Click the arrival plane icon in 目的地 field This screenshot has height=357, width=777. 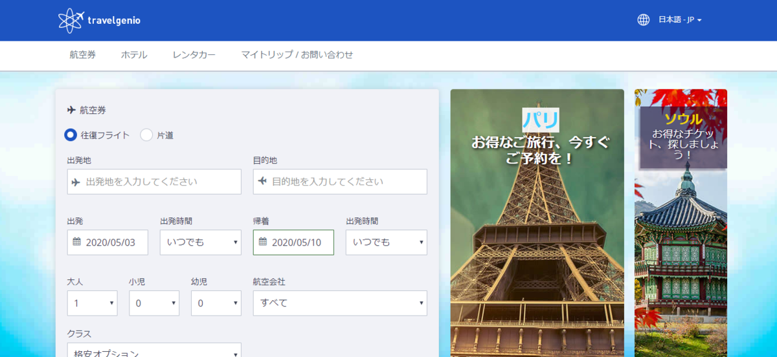pyautogui.click(x=262, y=181)
